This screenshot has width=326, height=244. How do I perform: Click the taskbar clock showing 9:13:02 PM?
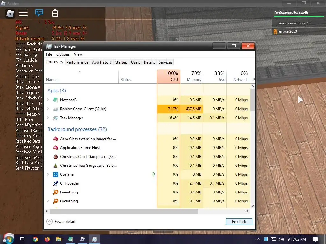[297, 239]
